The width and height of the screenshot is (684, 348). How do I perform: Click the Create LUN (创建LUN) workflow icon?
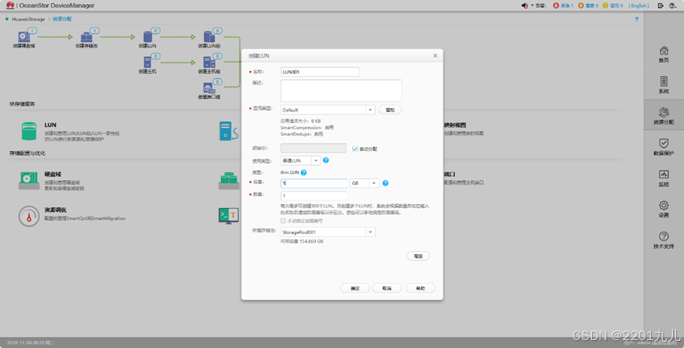point(148,37)
